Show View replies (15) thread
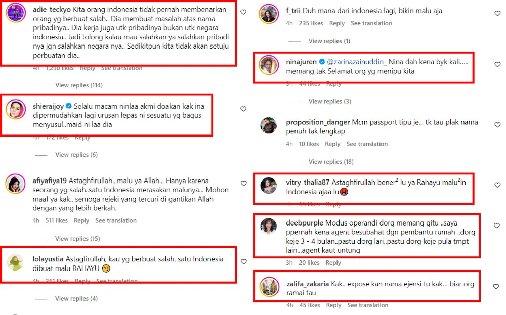This screenshot has width=506, height=315. tap(77, 239)
